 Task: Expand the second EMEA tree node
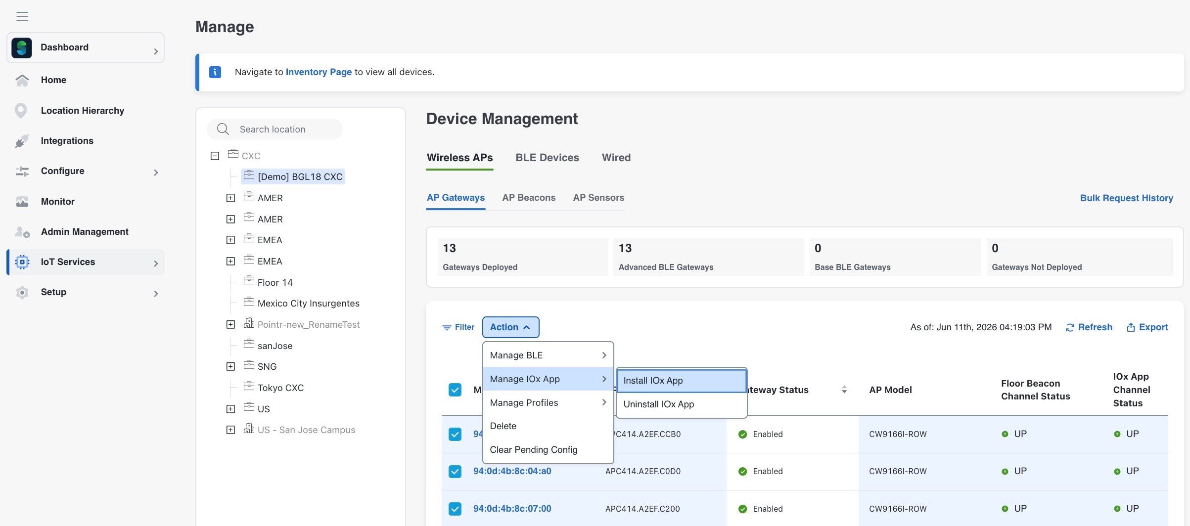[230, 262]
